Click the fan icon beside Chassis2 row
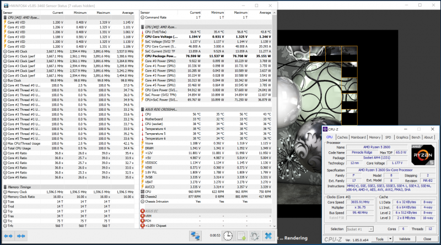The width and height of the screenshot is (441, 245). [143, 197]
